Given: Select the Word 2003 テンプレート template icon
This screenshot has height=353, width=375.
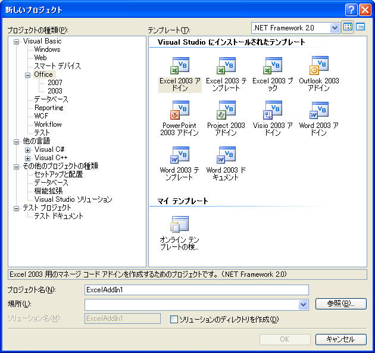Looking at the screenshot, I should click(x=180, y=155).
